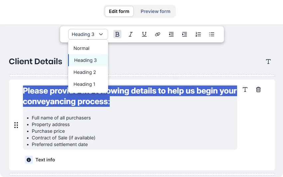This screenshot has height=177, width=283.
Task: Click 'Property address' bullet
Action: [x=51, y=124]
